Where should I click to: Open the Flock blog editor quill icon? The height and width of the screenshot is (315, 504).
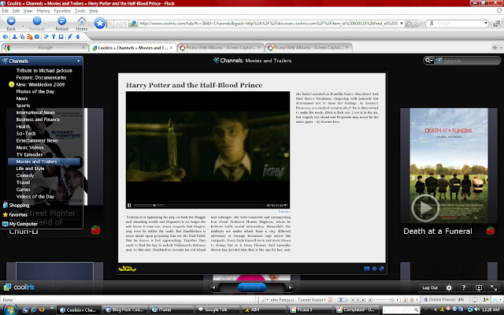click(x=70, y=37)
